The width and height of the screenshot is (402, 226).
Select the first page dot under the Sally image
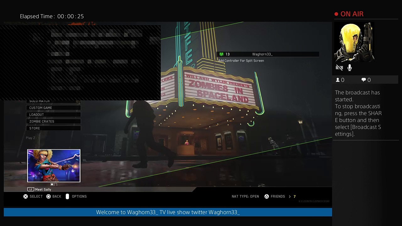tap(52, 185)
